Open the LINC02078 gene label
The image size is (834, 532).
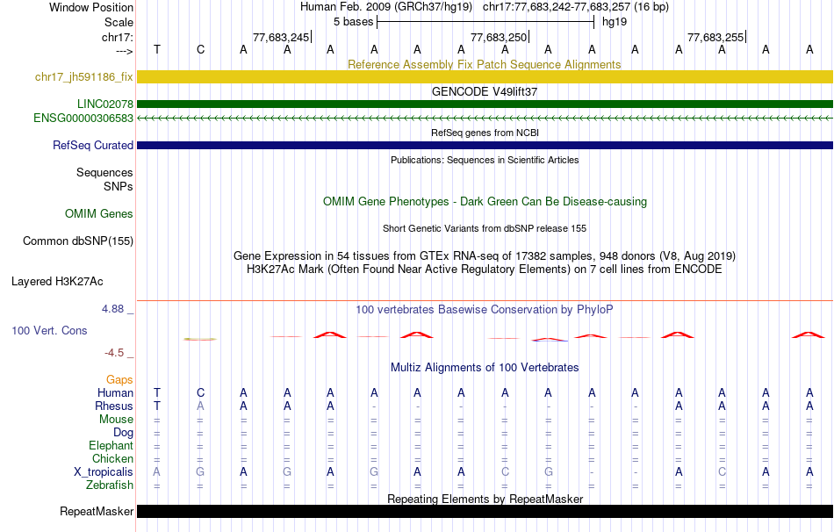[105, 104]
